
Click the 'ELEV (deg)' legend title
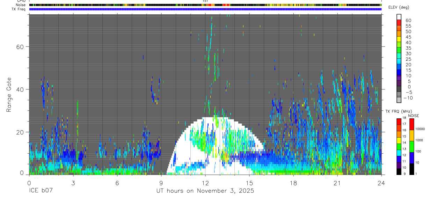click(x=399, y=7)
